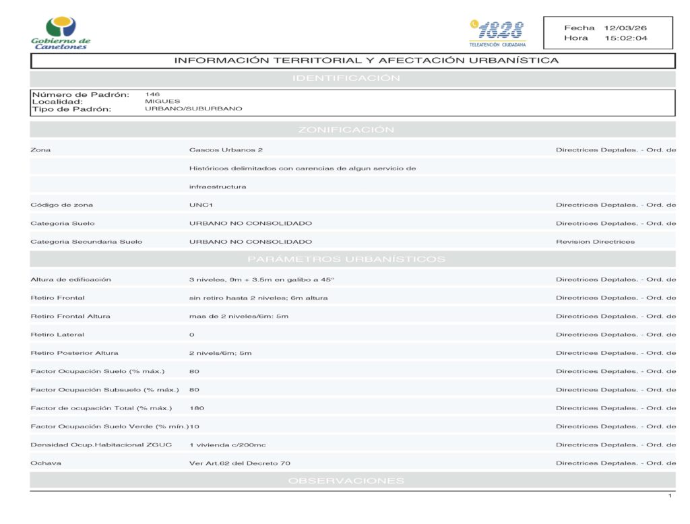Click the OBSERVACIONES section header
Screen dimensions: 690x524
[346, 480]
